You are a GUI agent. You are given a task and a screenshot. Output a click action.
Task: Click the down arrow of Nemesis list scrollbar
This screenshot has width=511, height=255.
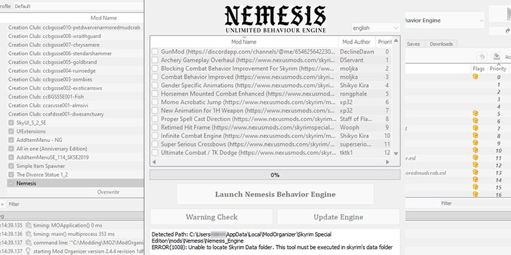(x=396, y=154)
